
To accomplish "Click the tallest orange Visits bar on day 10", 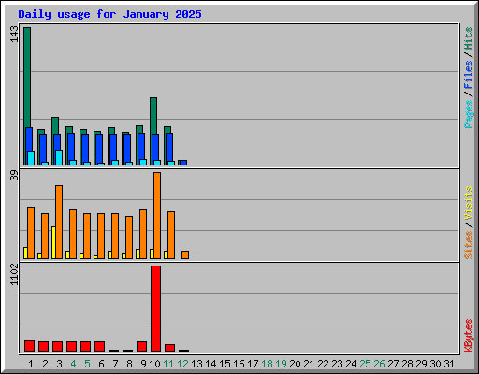I will click(x=157, y=215).
